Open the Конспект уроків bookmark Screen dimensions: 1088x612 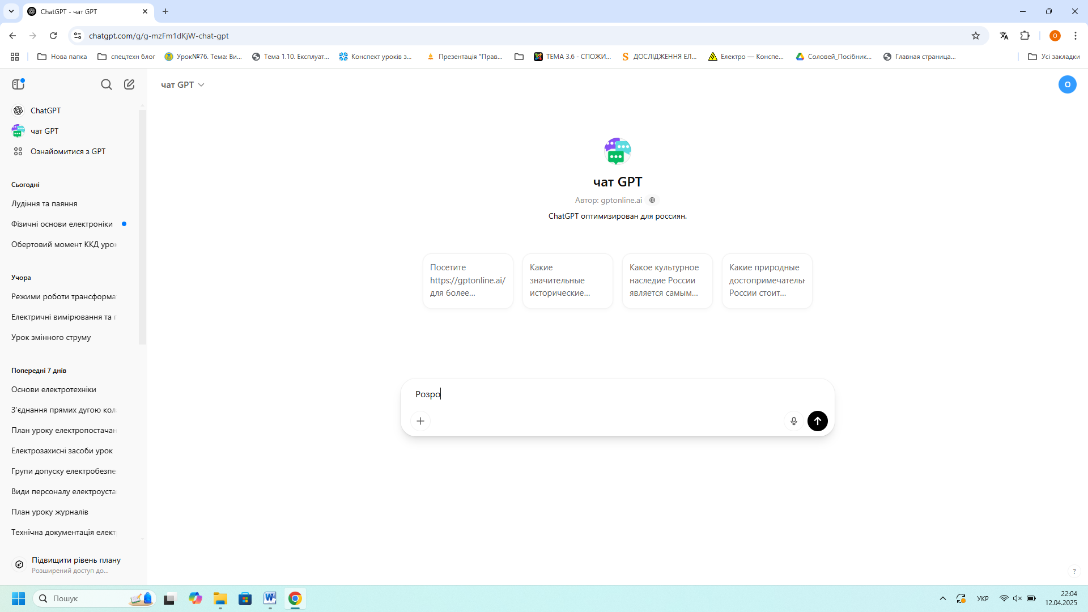(376, 57)
